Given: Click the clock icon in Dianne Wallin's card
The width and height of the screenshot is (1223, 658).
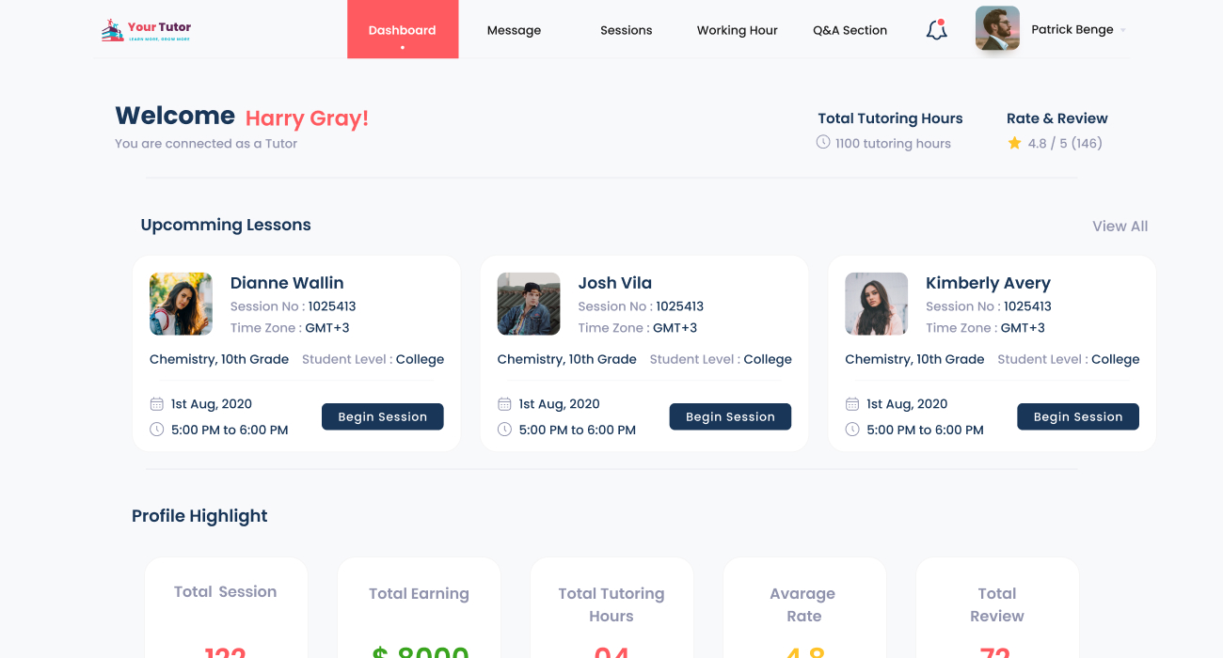Looking at the screenshot, I should [x=157, y=430].
